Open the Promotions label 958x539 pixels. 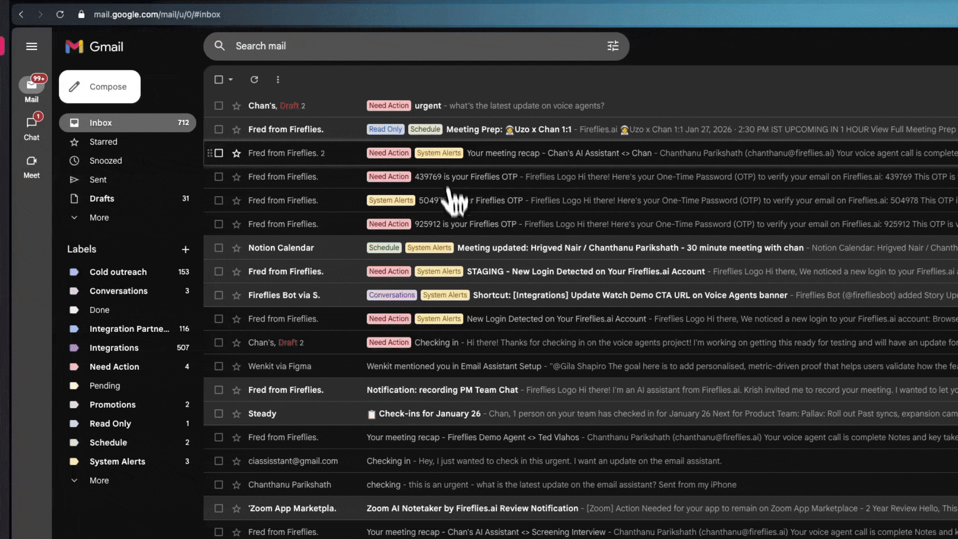tap(127, 405)
